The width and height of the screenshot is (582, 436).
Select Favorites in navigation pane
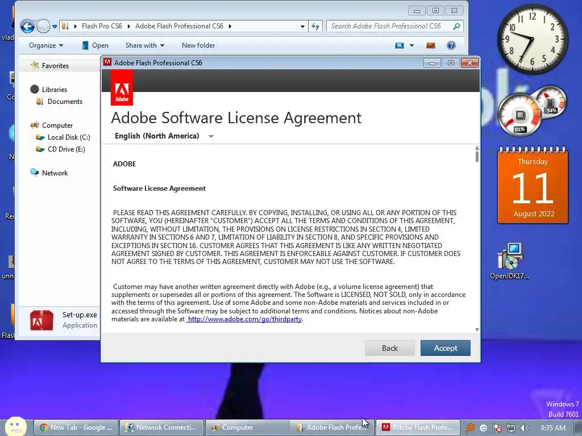click(55, 66)
